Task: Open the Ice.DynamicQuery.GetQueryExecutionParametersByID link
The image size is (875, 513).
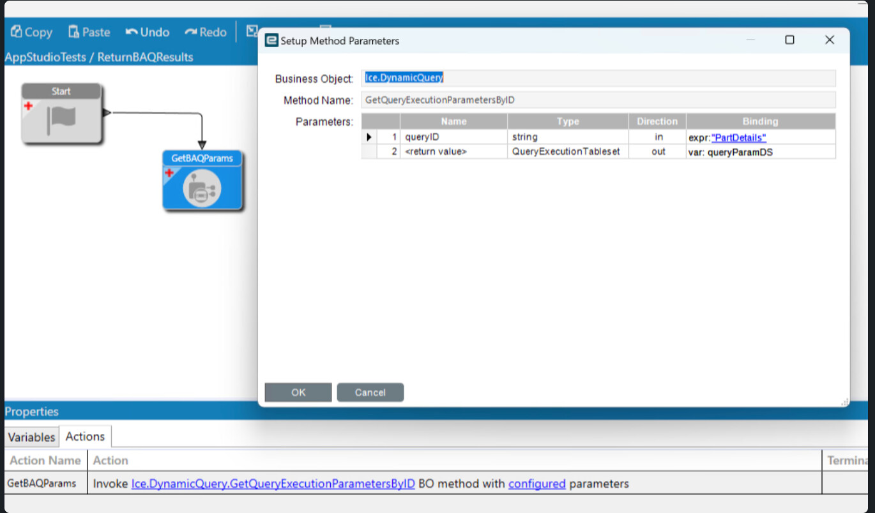Action: (273, 484)
